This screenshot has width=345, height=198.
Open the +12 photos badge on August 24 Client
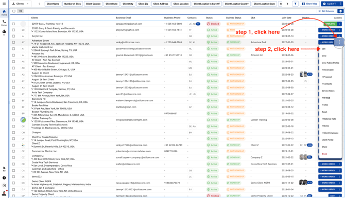pos(309,74)
